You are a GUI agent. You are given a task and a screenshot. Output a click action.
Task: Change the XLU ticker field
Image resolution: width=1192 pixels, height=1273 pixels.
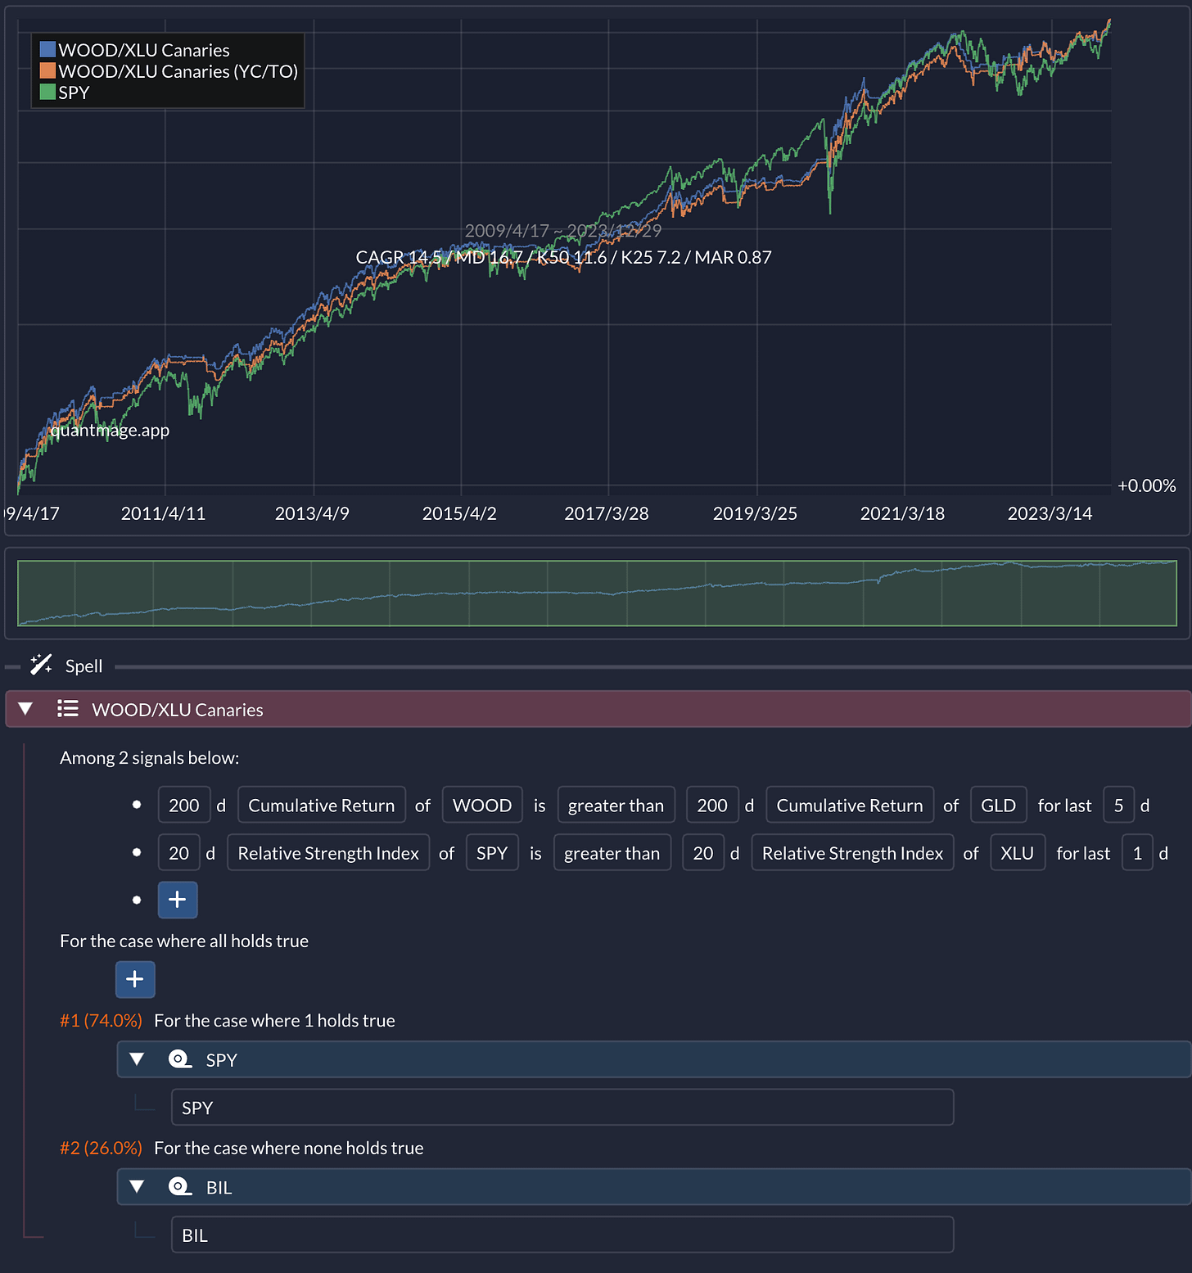(x=1018, y=853)
